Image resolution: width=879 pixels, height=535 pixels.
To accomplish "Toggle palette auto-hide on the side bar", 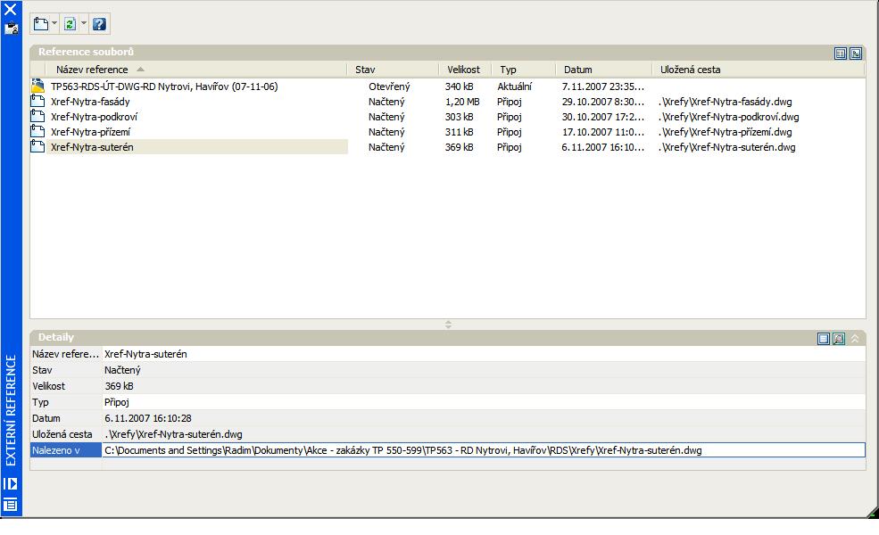I will [x=11, y=483].
